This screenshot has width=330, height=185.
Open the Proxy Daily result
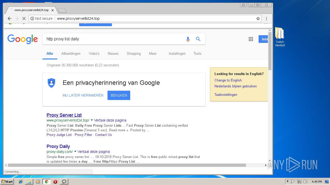(58, 146)
